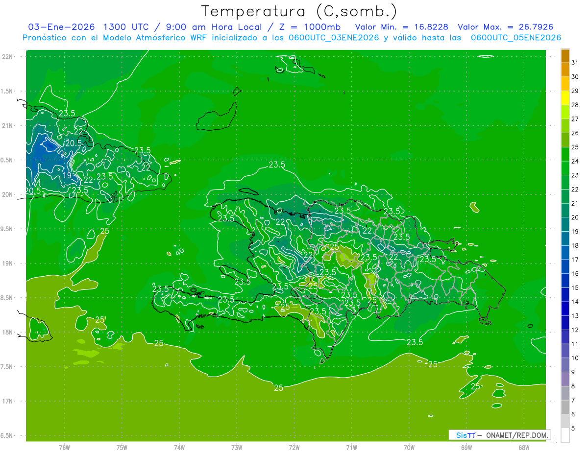Click the 71W longitude axis label
Viewport: 588px width, 454px height.
[351, 447]
